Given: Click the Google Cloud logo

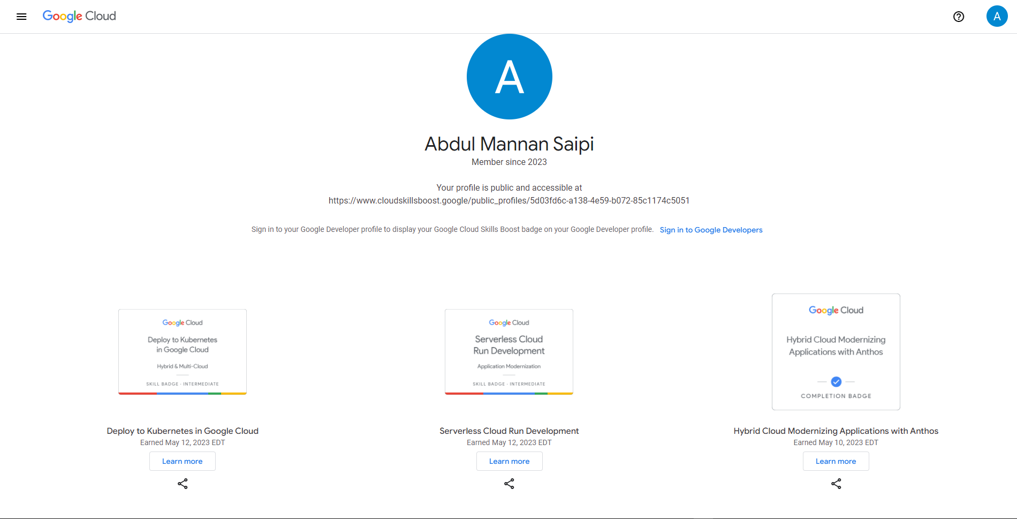Looking at the screenshot, I should [x=79, y=16].
